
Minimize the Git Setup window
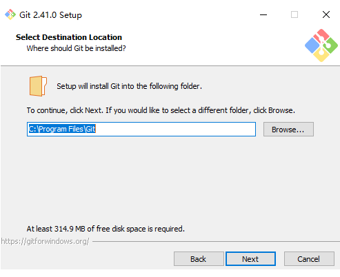pyautogui.click(x=263, y=14)
